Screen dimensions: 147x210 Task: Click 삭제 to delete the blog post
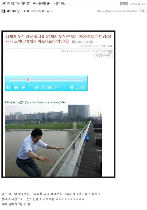[x=110, y=46]
